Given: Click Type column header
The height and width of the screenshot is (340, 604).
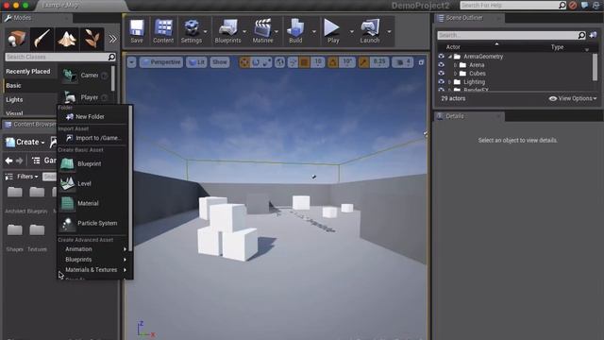Looking at the screenshot, I should point(557,47).
